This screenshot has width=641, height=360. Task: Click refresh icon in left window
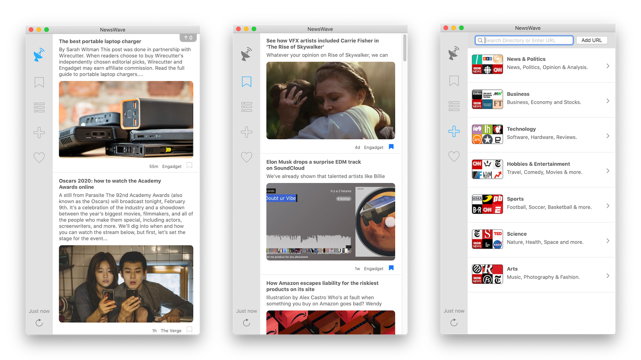39,322
